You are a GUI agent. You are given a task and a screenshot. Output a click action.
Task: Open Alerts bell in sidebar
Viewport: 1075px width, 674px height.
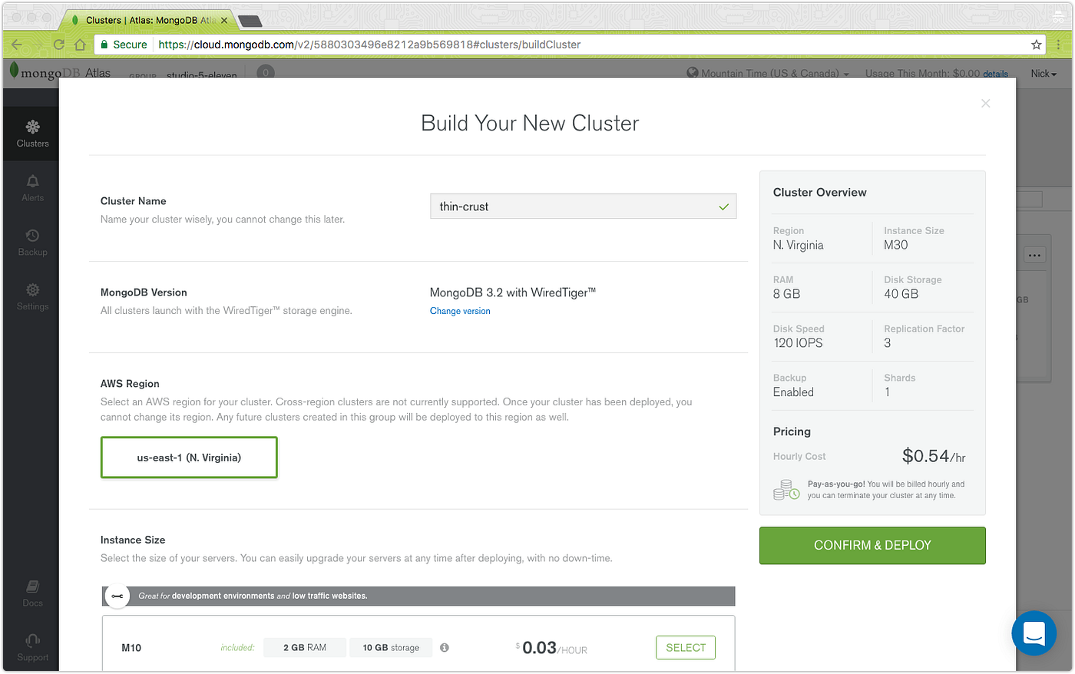[x=32, y=188]
